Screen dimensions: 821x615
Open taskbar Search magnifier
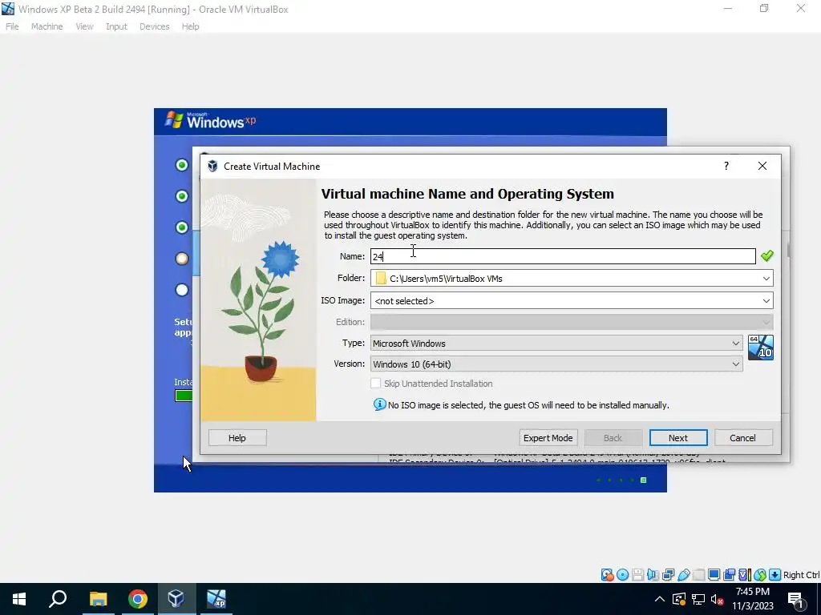pos(58,599)
